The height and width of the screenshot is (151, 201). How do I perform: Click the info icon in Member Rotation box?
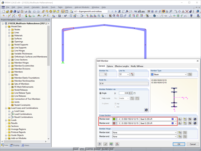click(x=146, y=110)
